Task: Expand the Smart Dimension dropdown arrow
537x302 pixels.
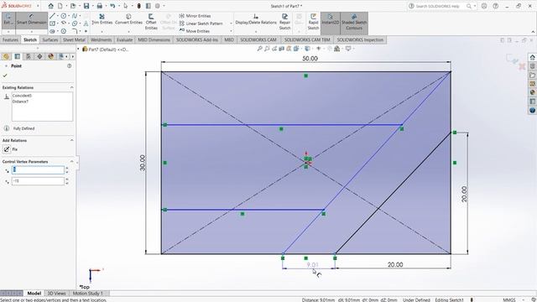Action: [32, 32]
